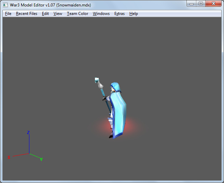Open the Recent Files menu
The image size is (224, 183).
27,14
